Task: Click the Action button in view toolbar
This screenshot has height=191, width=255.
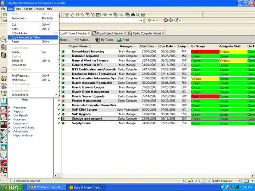Action: tap(82, 40)
